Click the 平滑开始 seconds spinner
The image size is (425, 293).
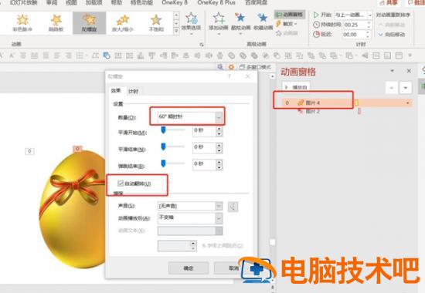(219, 131)
